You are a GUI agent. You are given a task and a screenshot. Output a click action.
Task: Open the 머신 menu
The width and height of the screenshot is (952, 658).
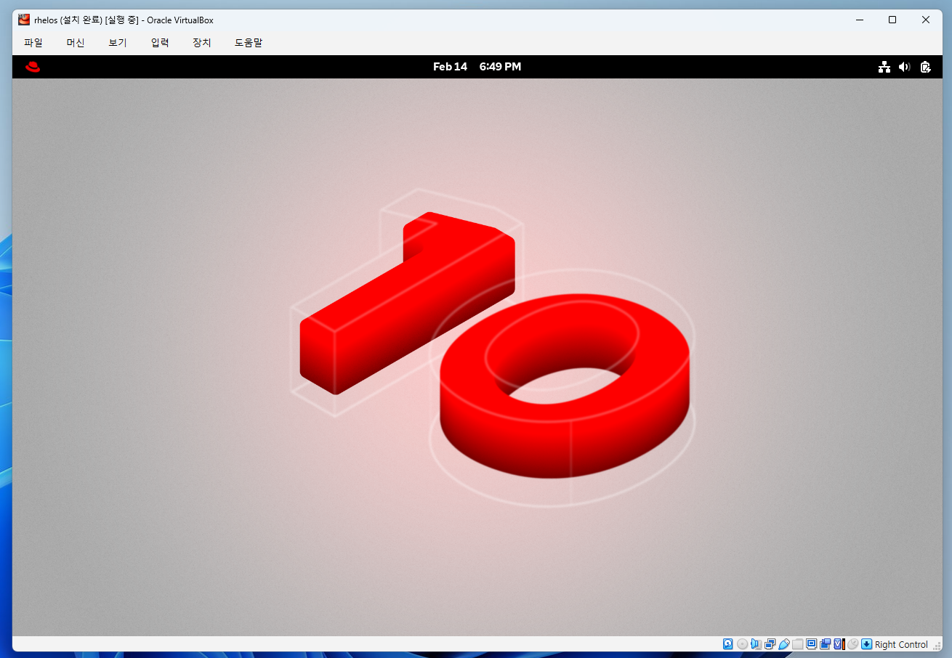75,42
